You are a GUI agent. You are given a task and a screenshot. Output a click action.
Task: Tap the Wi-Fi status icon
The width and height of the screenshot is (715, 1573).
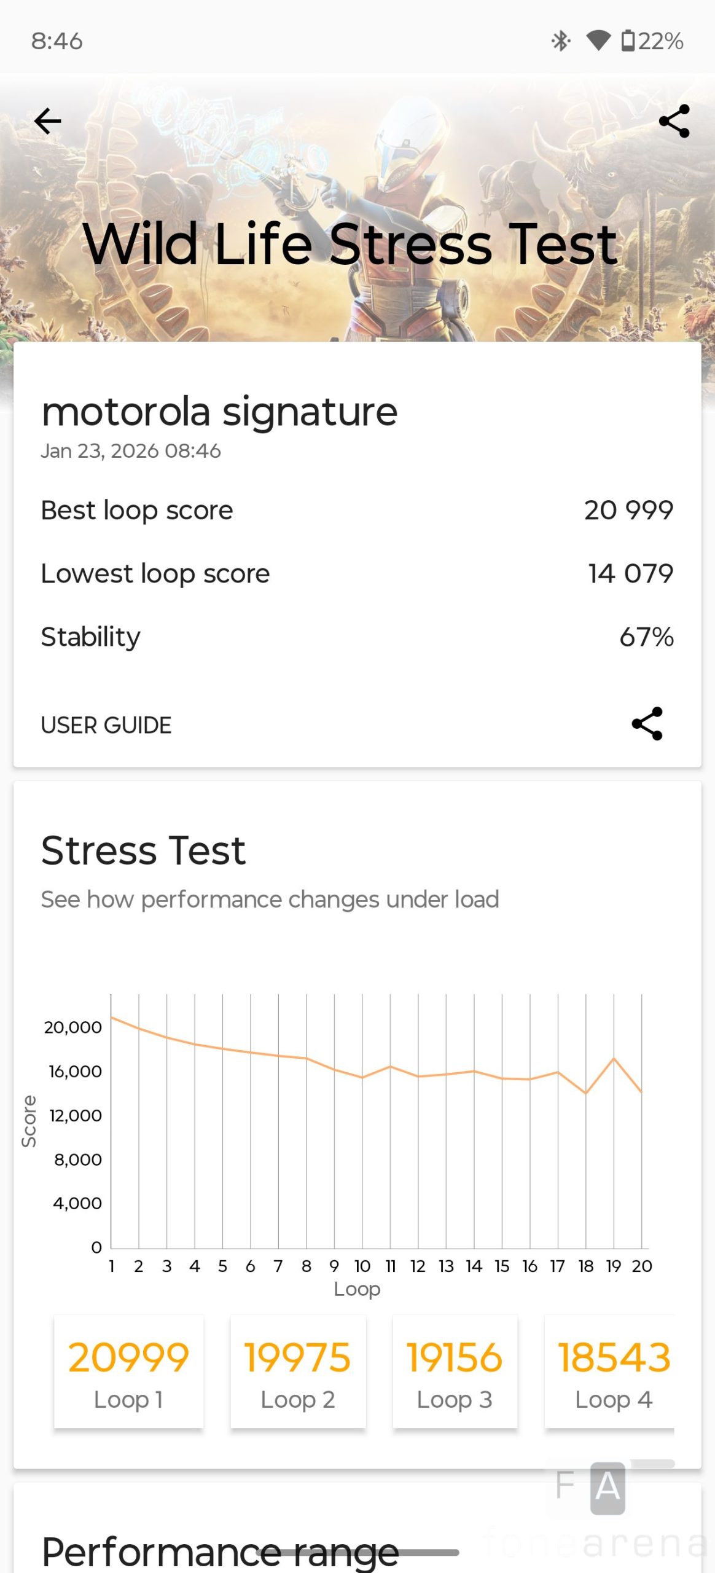point(598,41)
